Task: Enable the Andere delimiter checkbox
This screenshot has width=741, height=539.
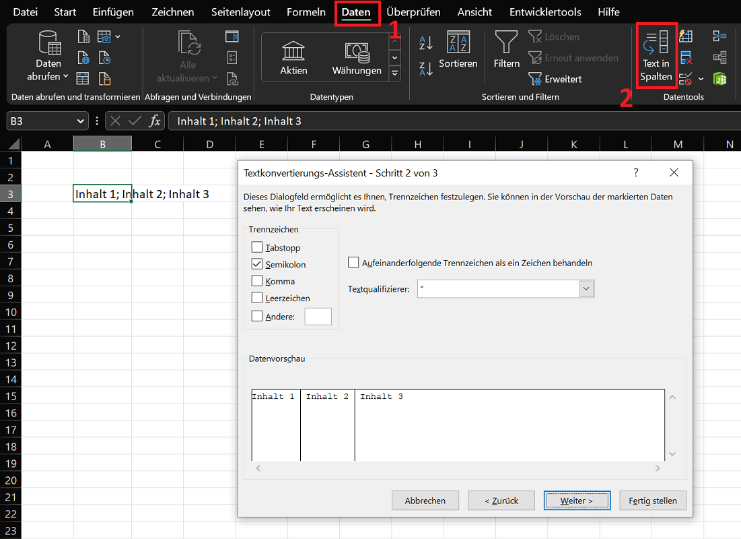Action: coord(256,316)
